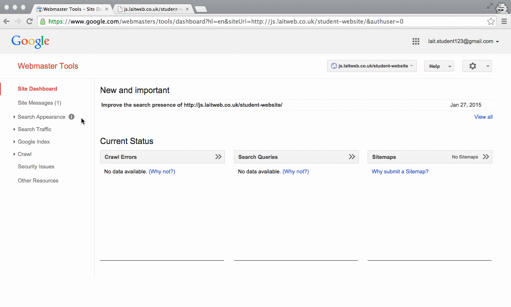Image resolution: width=511 pixels, height=307 pixels.
Task: Click the settings gear icon
Action: tap(473, 66)
